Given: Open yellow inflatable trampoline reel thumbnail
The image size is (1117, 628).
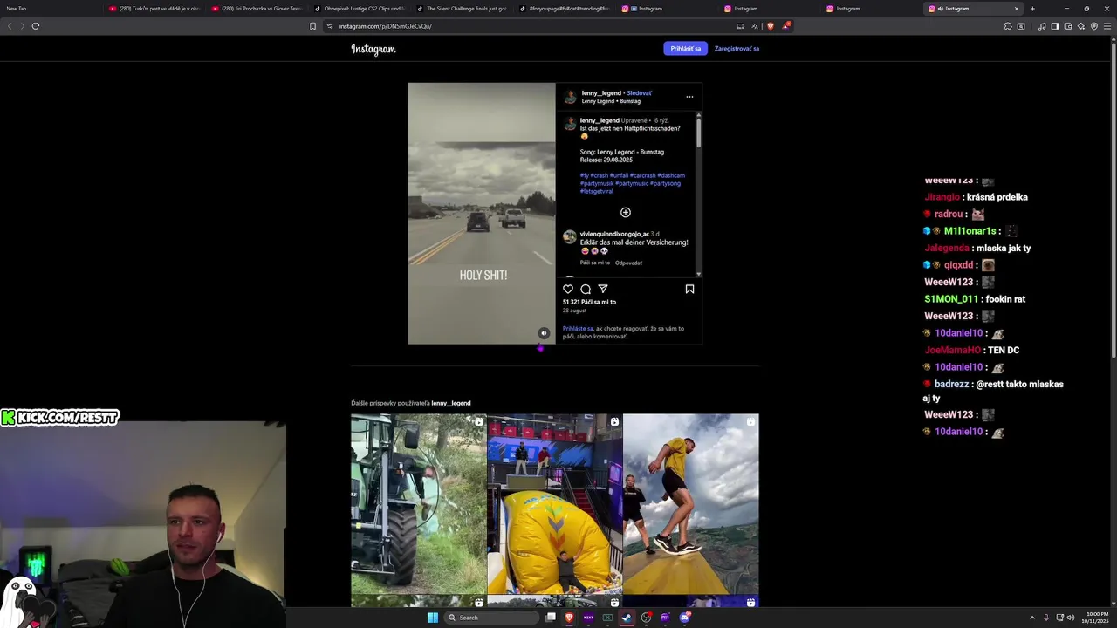Looking at the screenshot, I should [555, 504].
